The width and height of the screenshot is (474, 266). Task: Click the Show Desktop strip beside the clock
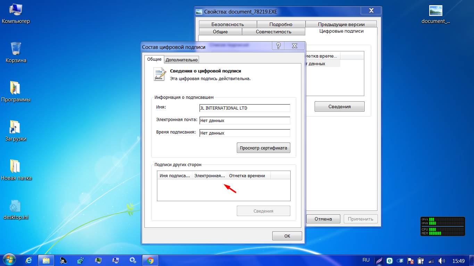pos(472,260)
